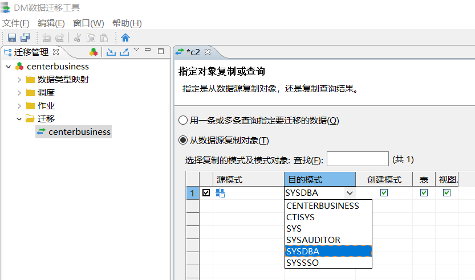Click the Save All toolbar icon
Image resolution: width=475 pixels, height=280 pixels.
25,38
